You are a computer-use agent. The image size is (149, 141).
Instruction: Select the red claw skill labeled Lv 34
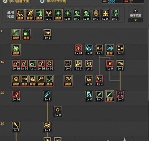(x=16, y=96)
